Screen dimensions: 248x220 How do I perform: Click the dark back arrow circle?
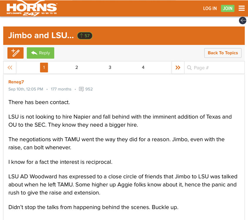click(243, 20)
